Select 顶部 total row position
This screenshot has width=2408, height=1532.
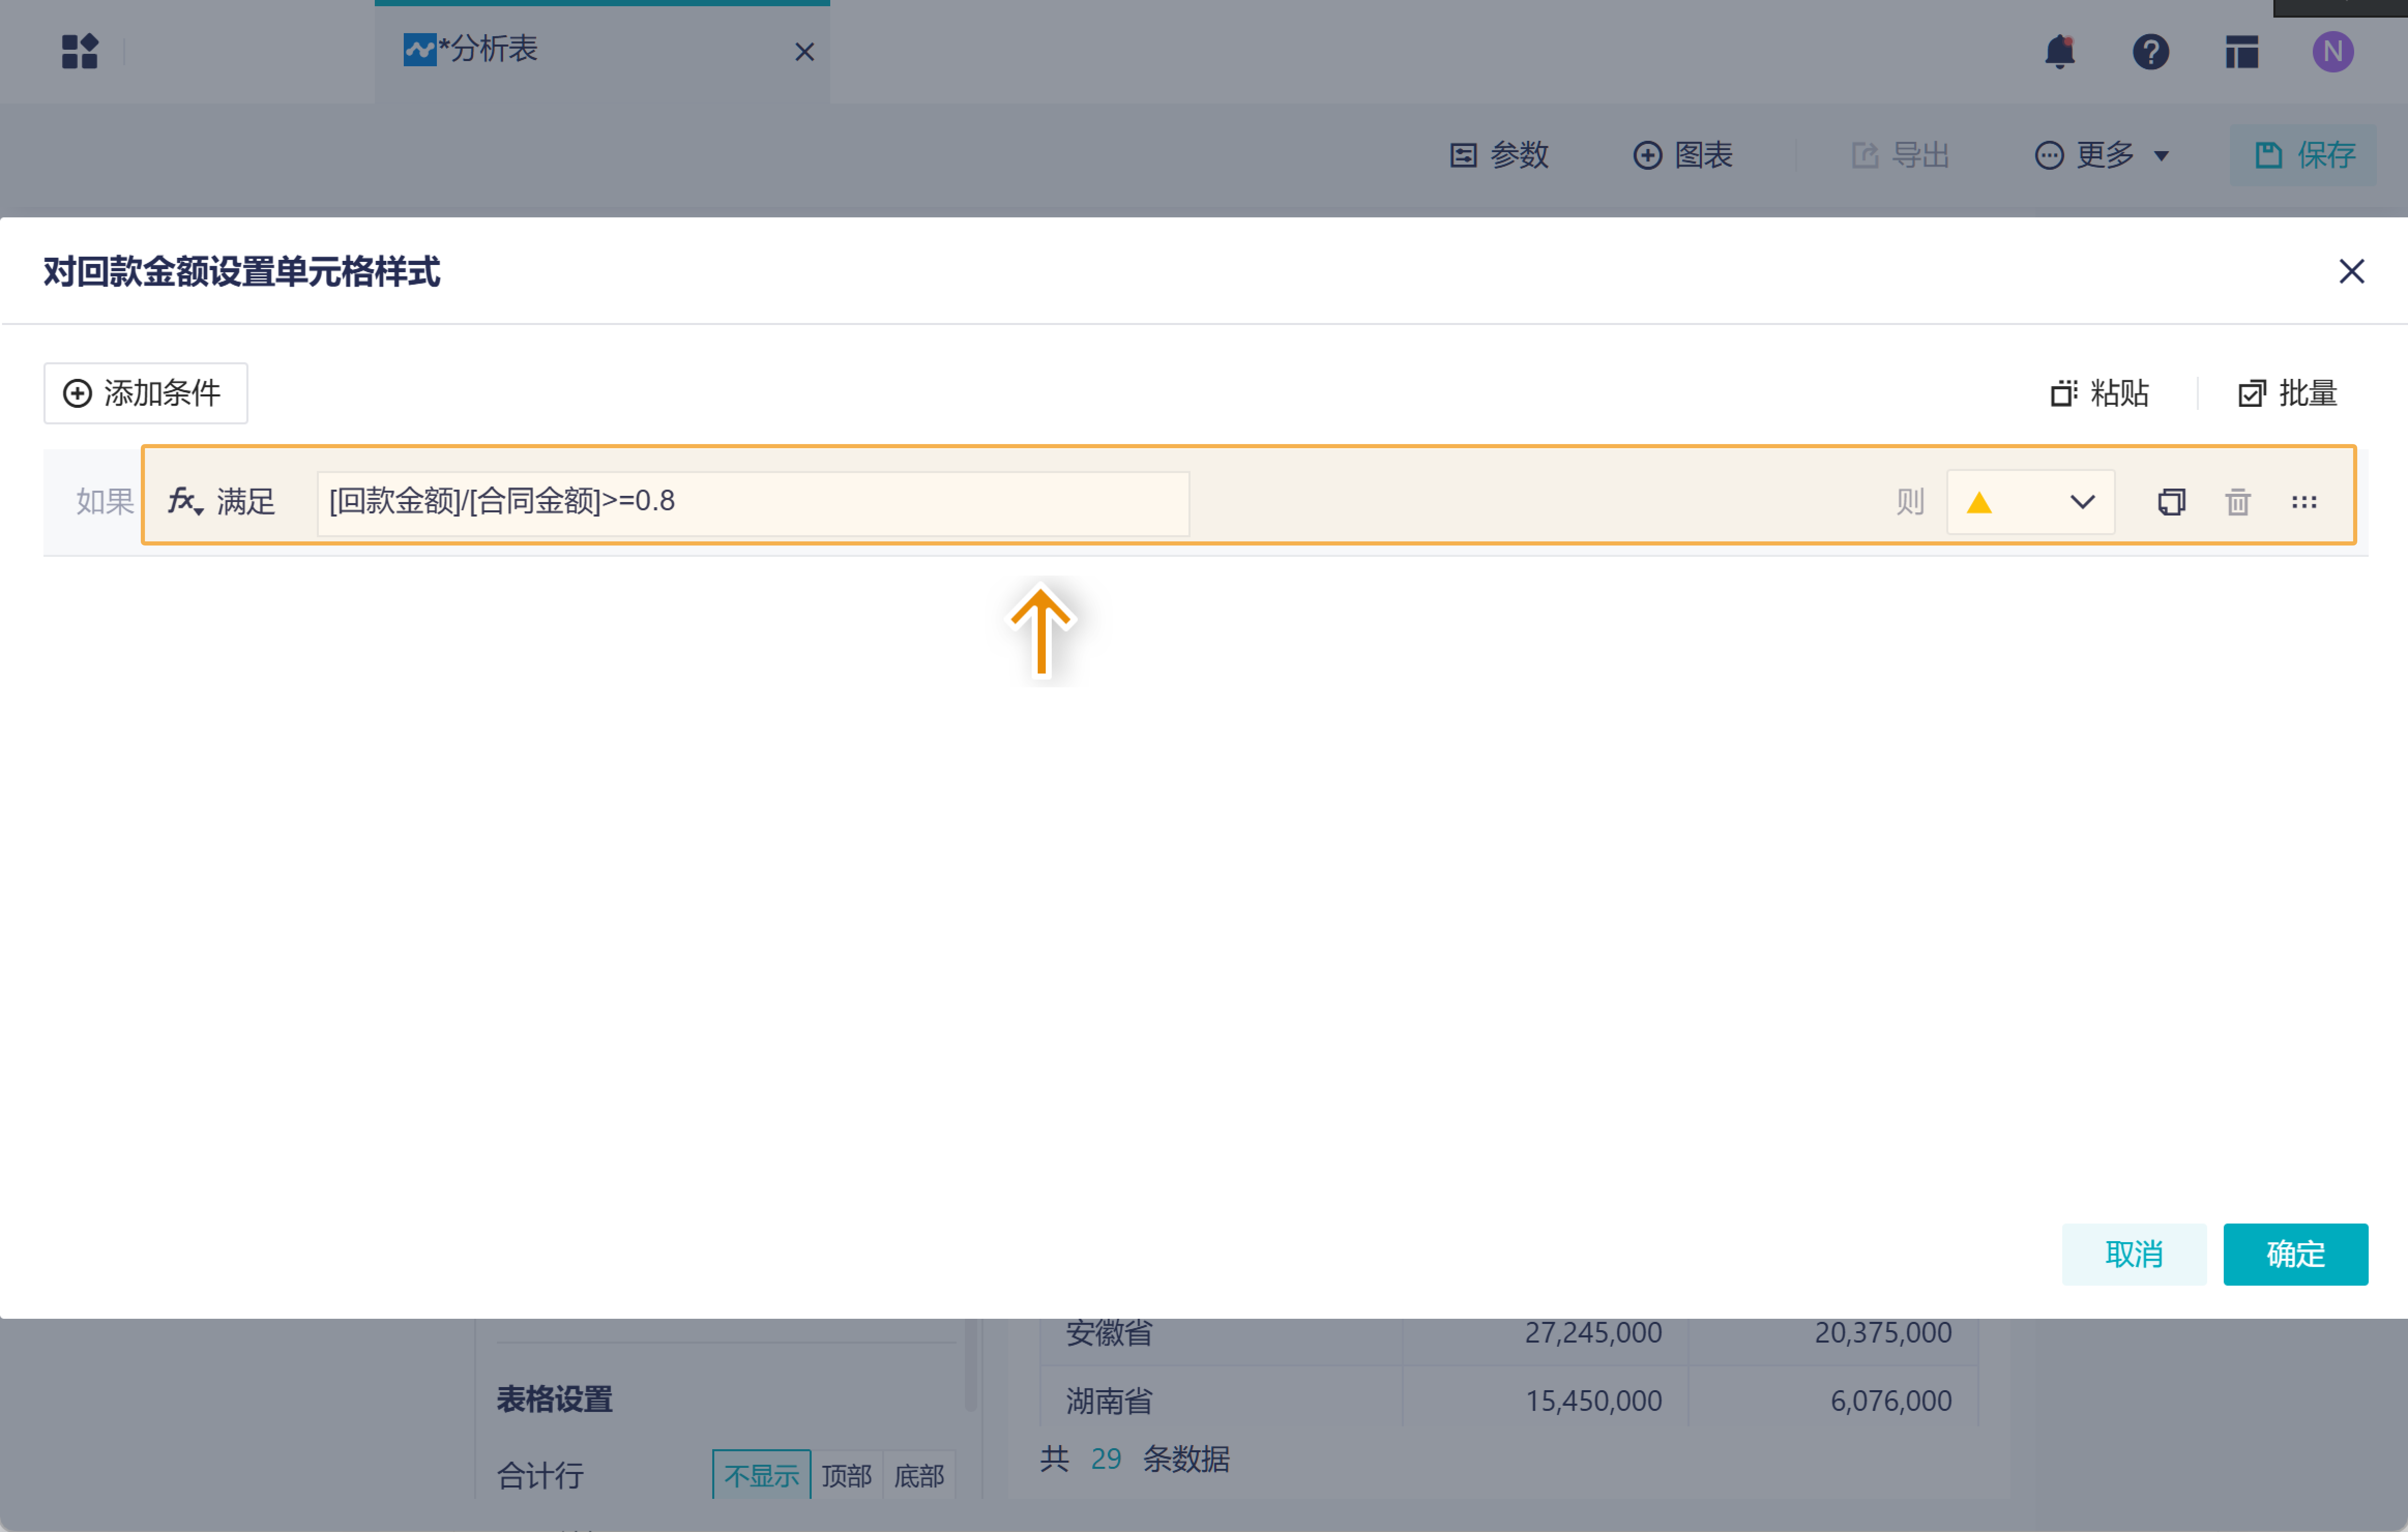click(x=846, y=1474)
